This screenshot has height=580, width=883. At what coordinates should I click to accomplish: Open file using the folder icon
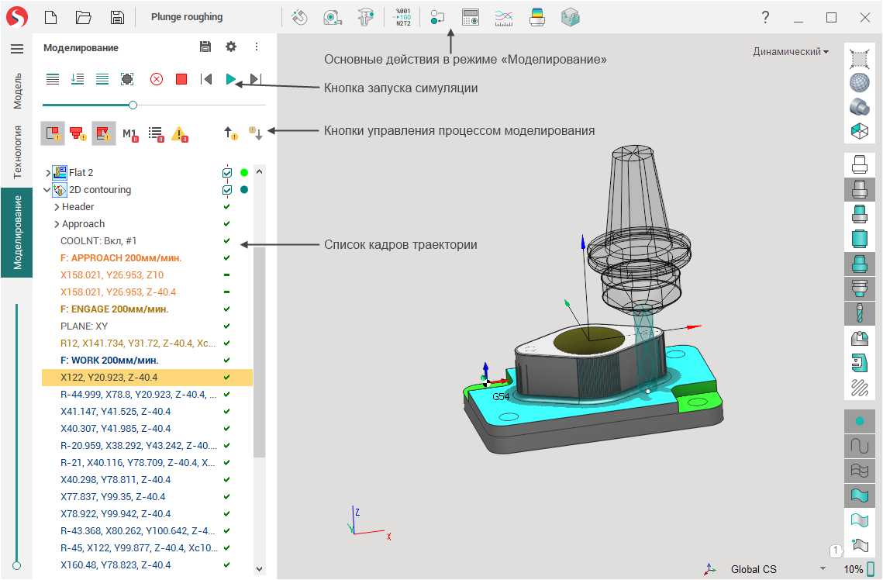[84, 17]
